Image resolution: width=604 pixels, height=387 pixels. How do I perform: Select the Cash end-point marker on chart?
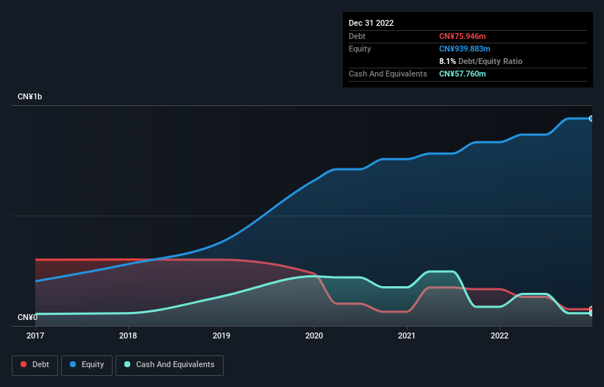591,313
